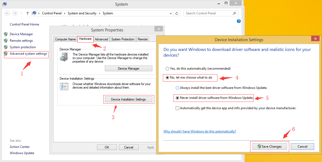
Task: Open Advanced system settings link
Action: [28, 54]
